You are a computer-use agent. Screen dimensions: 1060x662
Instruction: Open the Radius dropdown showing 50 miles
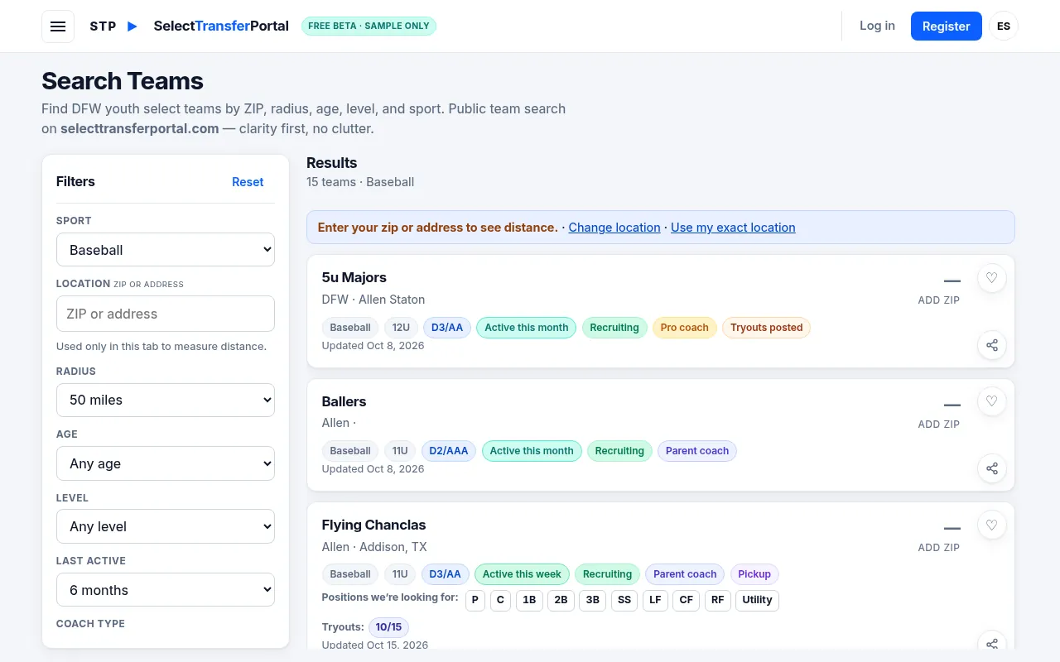[x=166, y=400]
